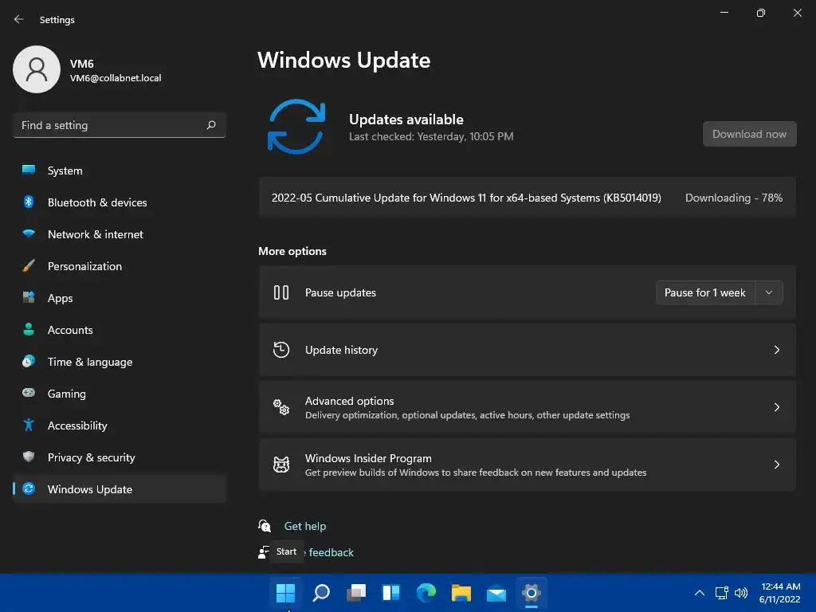Viewport: 816px width, 612px height.
Task: Click Last checked: Yesterday, 10:05 PM text
Action: point(431,136)
